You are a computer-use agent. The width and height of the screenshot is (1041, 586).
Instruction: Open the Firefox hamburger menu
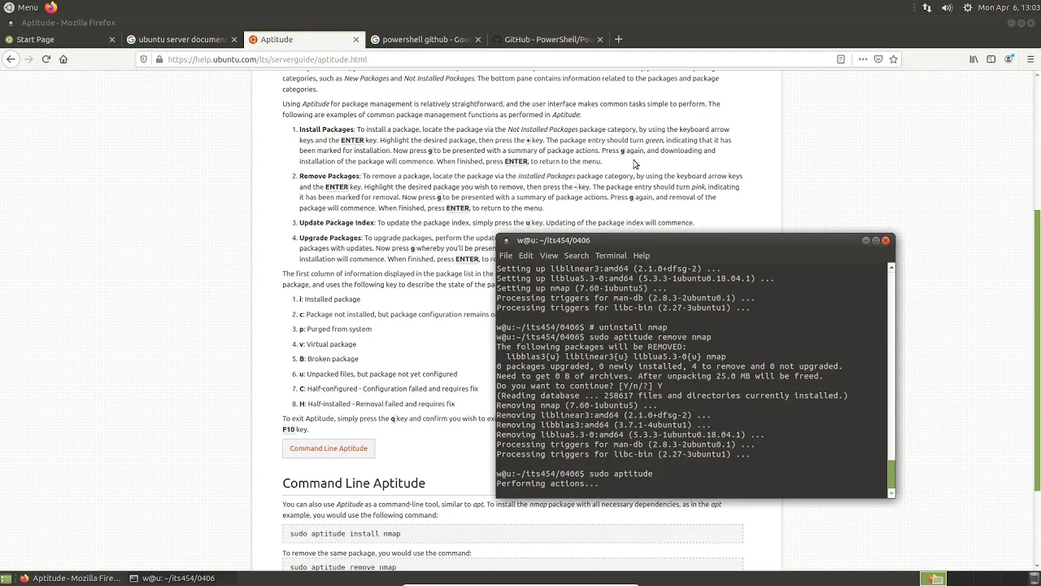point(1030,59)
